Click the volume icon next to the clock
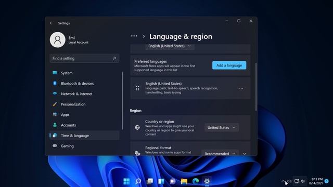 pos(303,181)
